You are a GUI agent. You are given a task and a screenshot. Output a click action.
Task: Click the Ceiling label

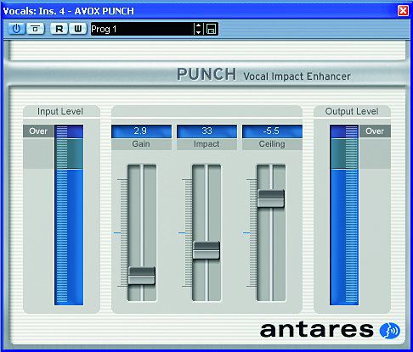coord(272,144)
